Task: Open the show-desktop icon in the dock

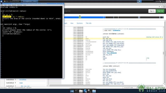Action: [x=72, y=91]
